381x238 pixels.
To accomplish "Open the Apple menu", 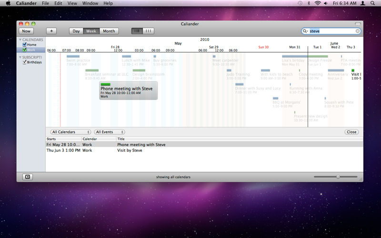I will point(8,3).
